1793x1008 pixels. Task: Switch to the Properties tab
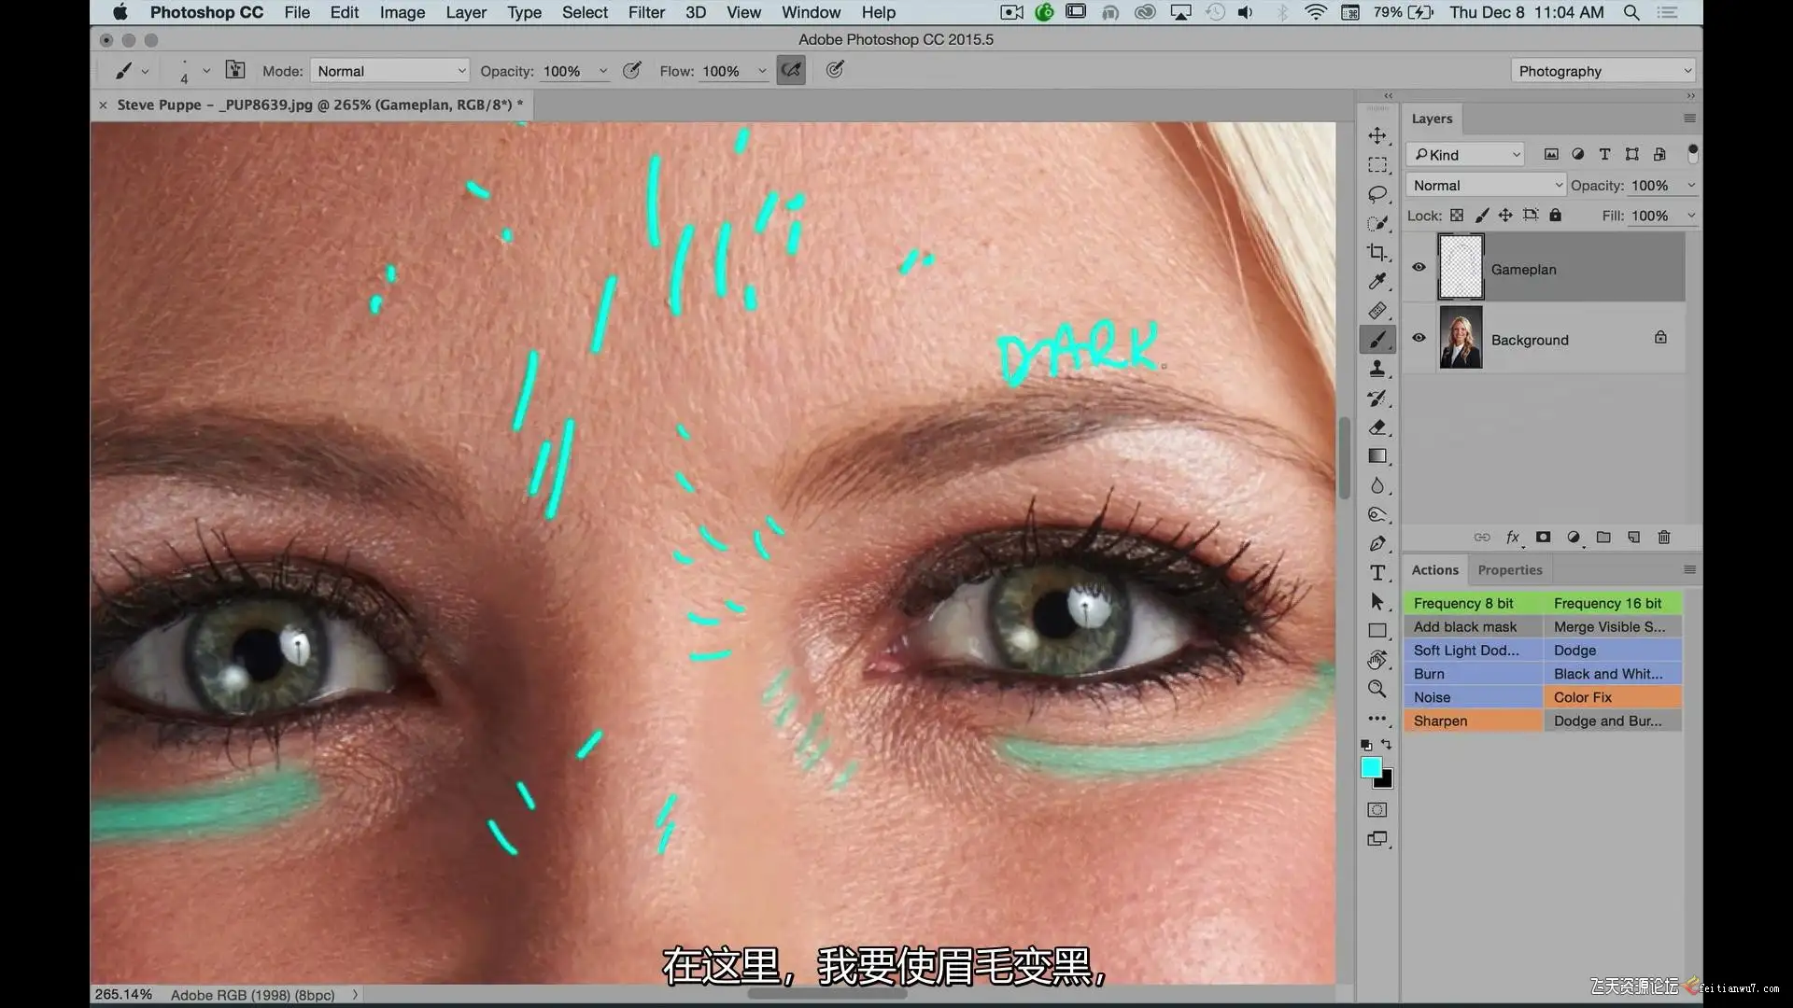pyautogui.click(x=1509, y=569)
